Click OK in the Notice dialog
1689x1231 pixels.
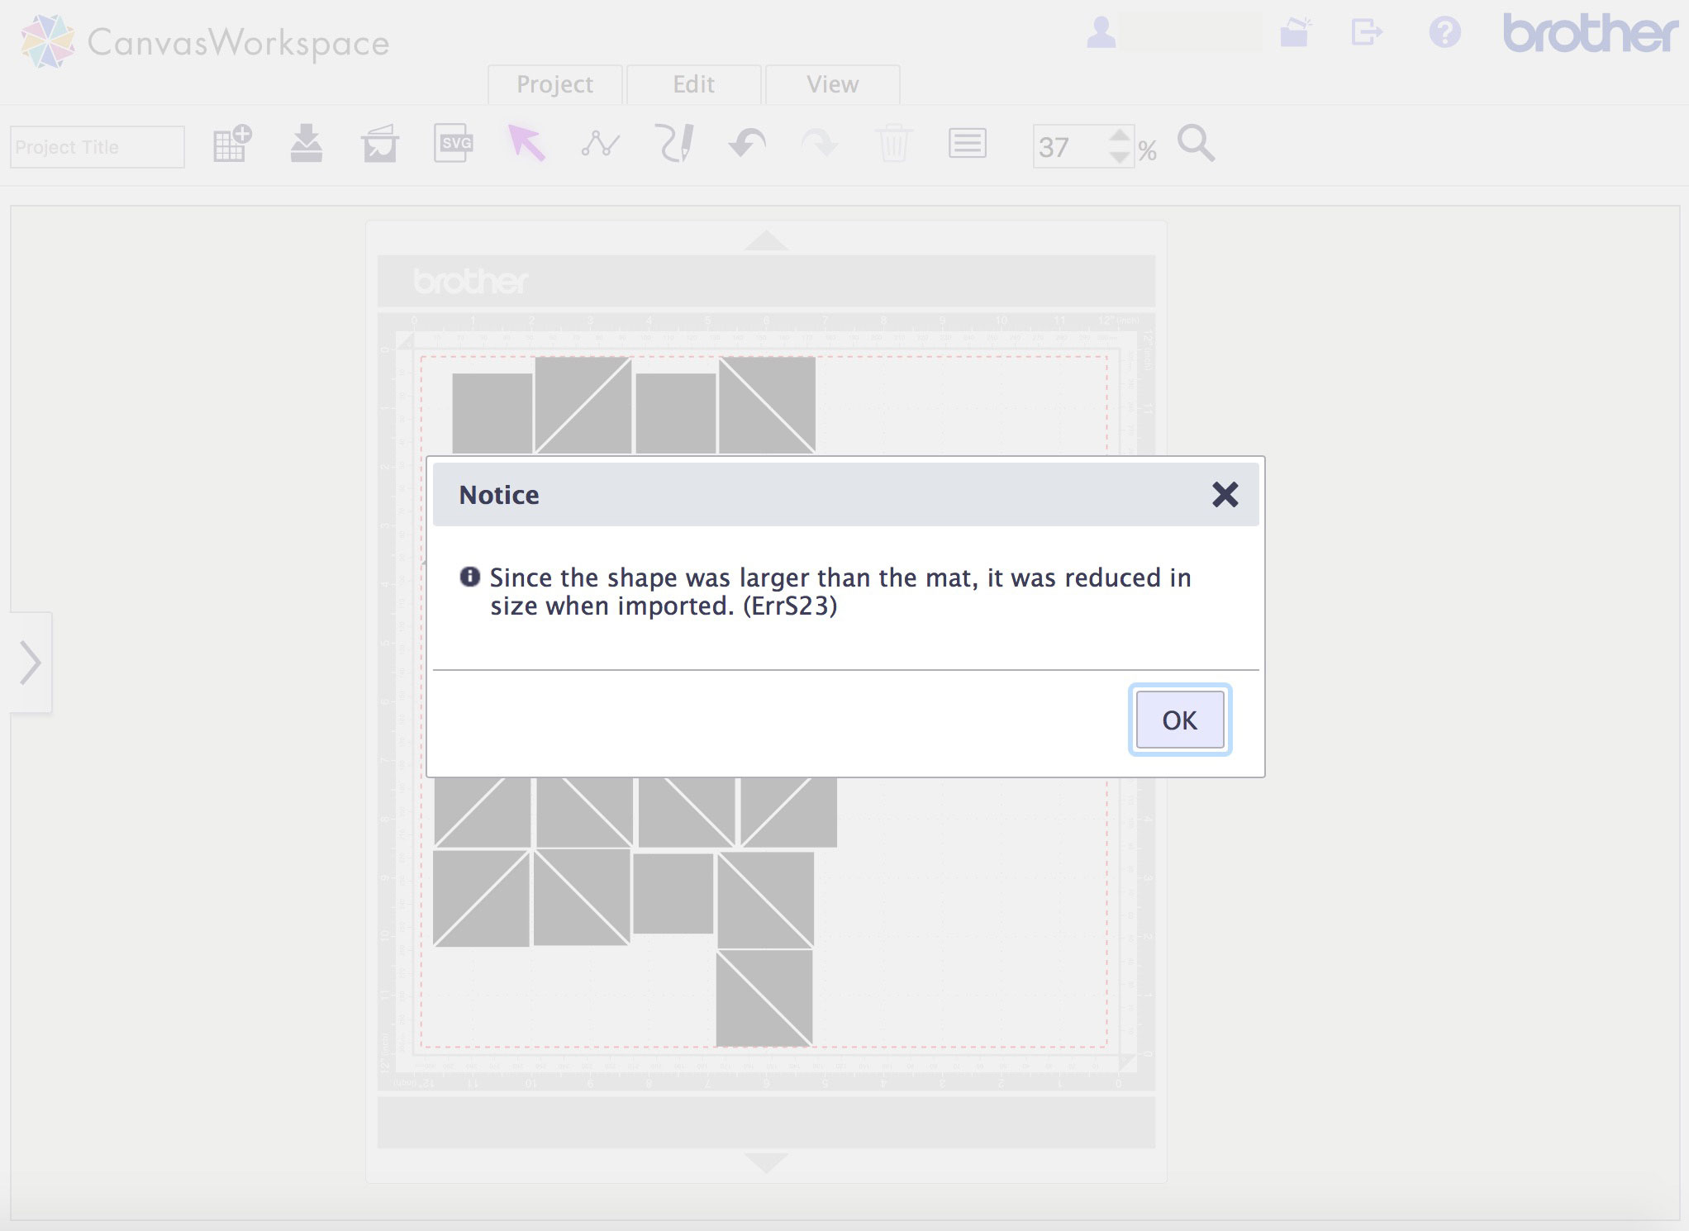[1180, 720]
